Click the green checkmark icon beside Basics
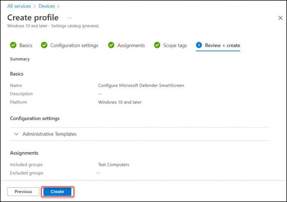287x202 pixels. pyautogui.click(x=13, y=45)
